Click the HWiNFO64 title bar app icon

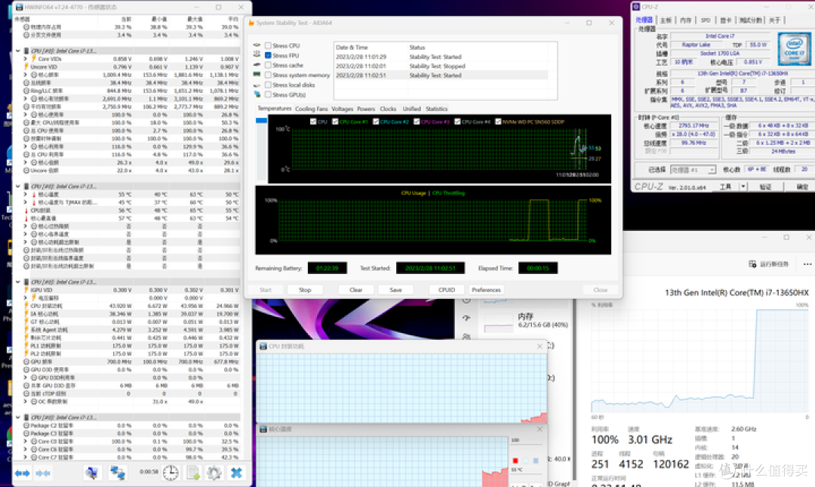pyautogui.click(x=19, y=8)
